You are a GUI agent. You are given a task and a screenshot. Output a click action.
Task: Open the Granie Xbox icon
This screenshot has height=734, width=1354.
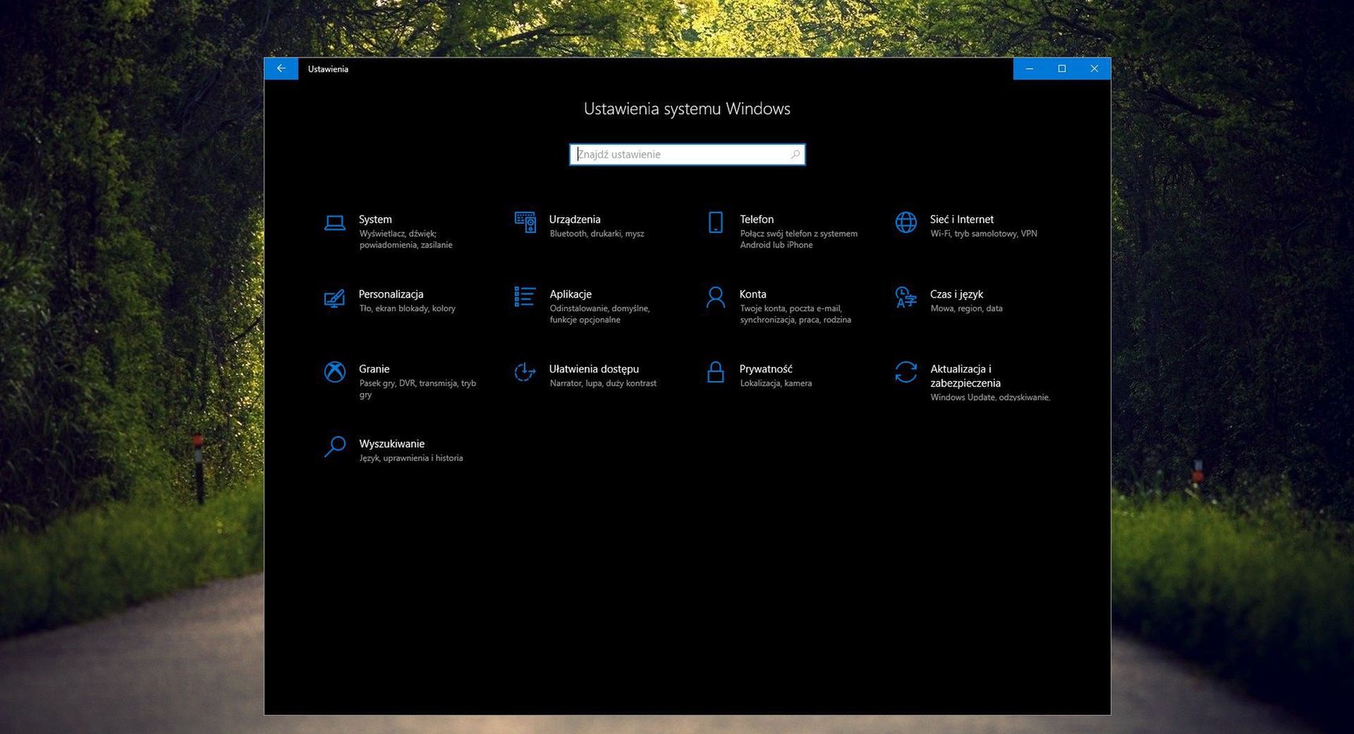coord(335,372)
